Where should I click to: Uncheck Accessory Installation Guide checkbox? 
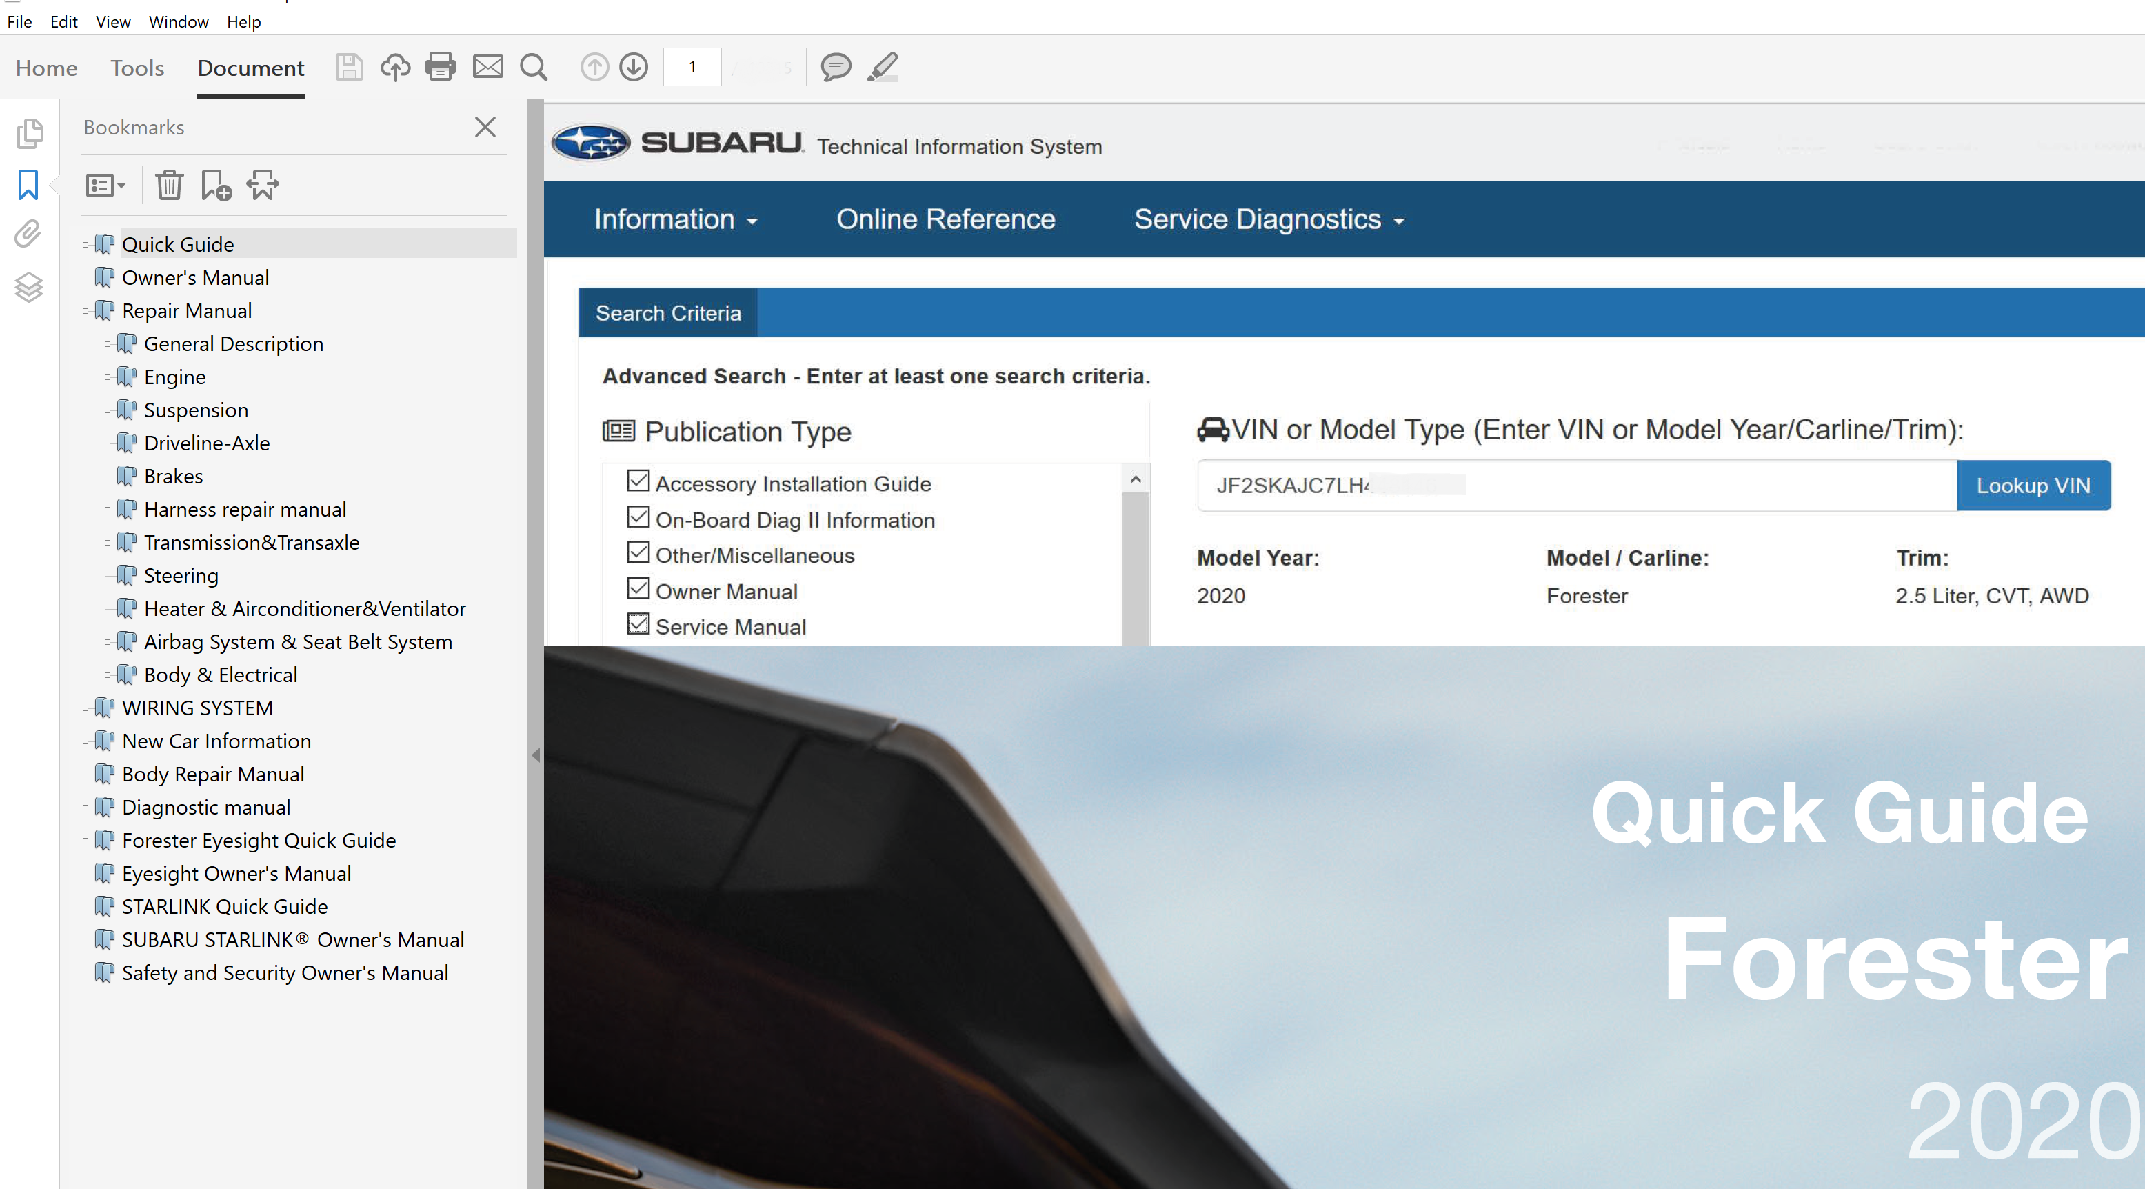638,481
